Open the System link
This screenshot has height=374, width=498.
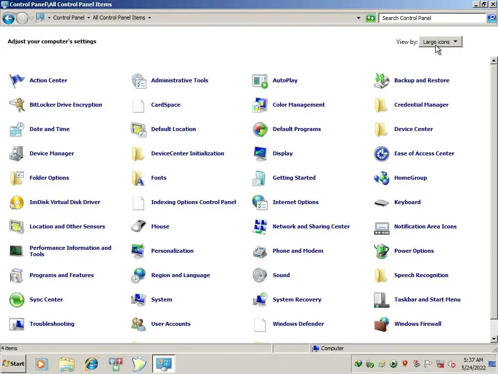161,299
